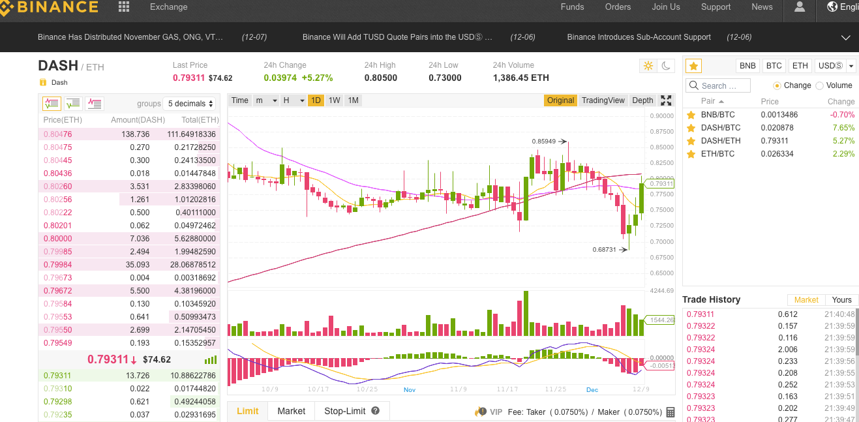This screenshot has height=422, width=859.
Task: Open the Support link in header
Action: (x=716, y=7)
